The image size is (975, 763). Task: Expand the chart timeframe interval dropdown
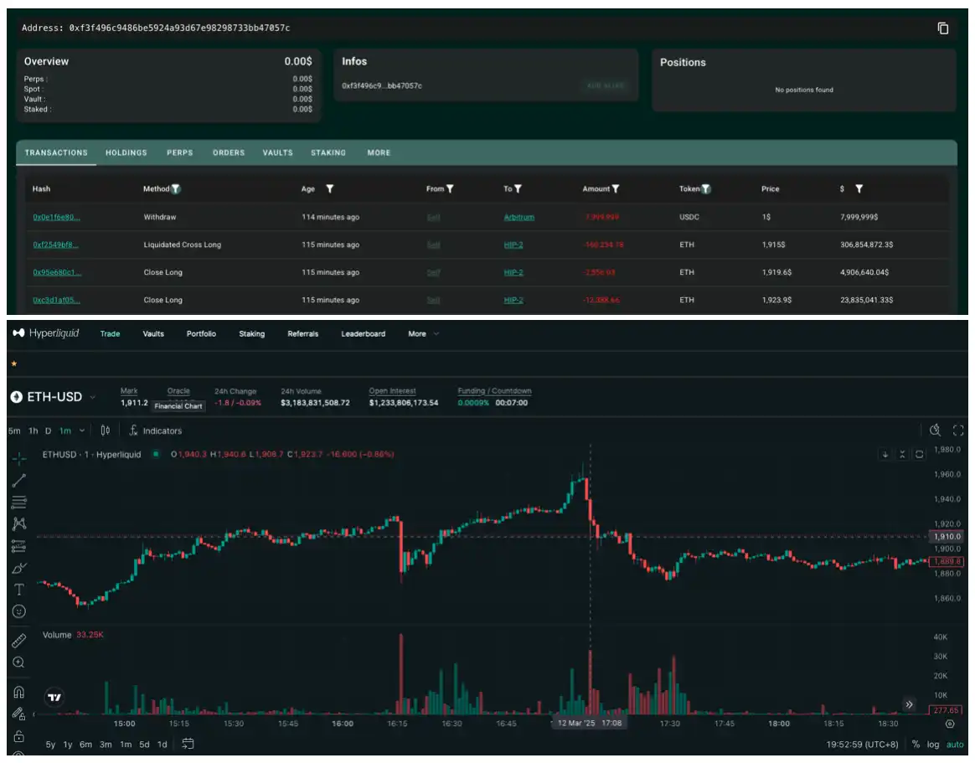tap(82, 430)
